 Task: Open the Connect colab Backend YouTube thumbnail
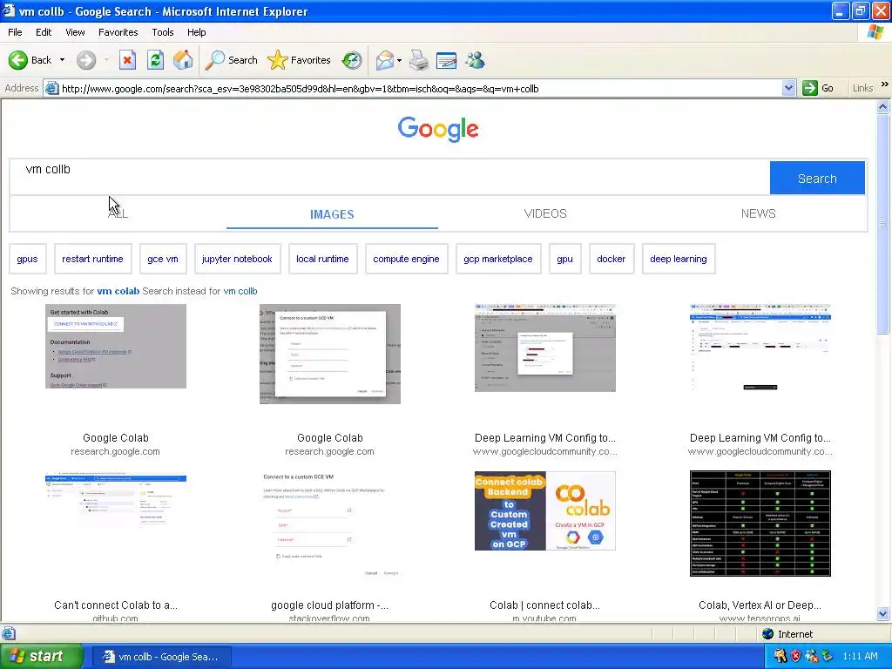pos(545,510)
